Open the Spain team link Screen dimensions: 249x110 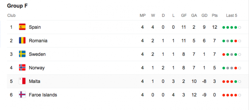tap(35, 27)
